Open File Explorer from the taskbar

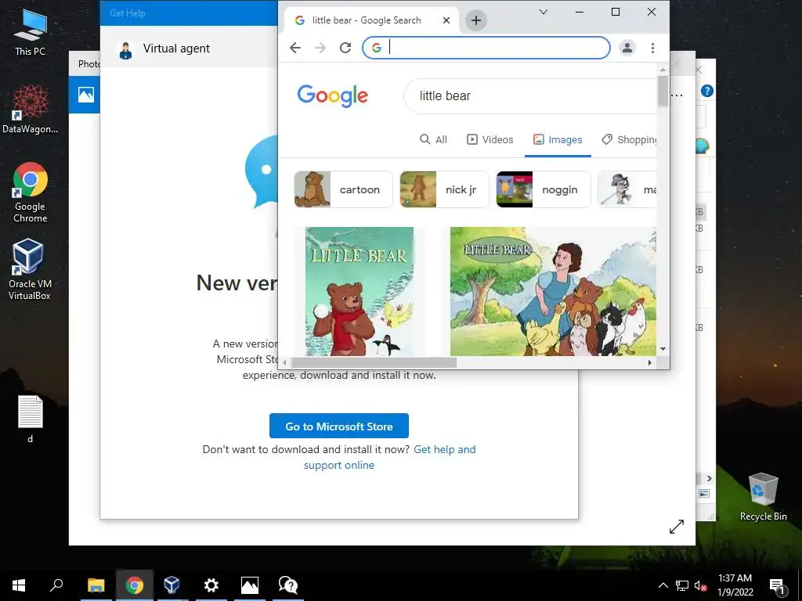pyautogui.click(x=96, y=585)
